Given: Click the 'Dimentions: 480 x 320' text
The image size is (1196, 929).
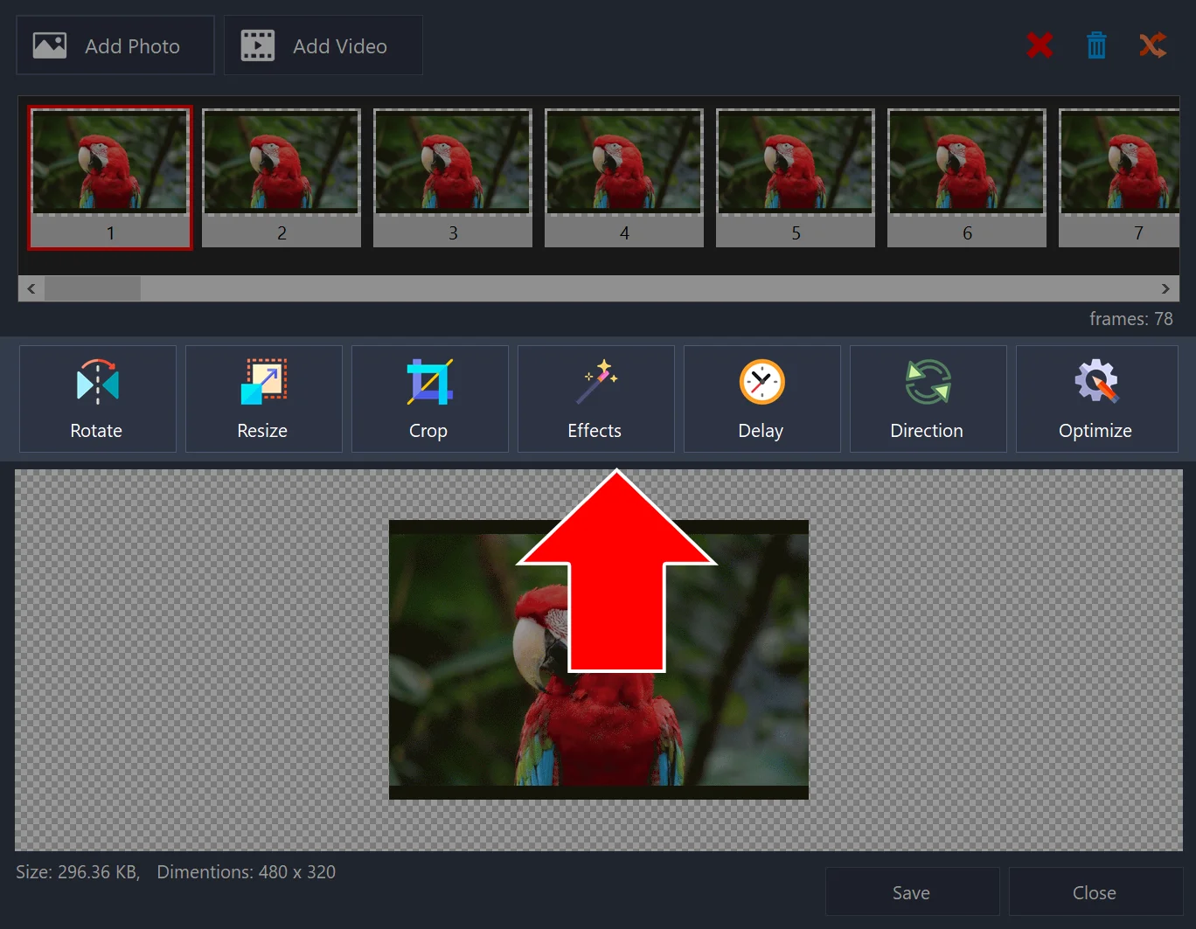Looking at the screenshot, I should coord(247,872).
